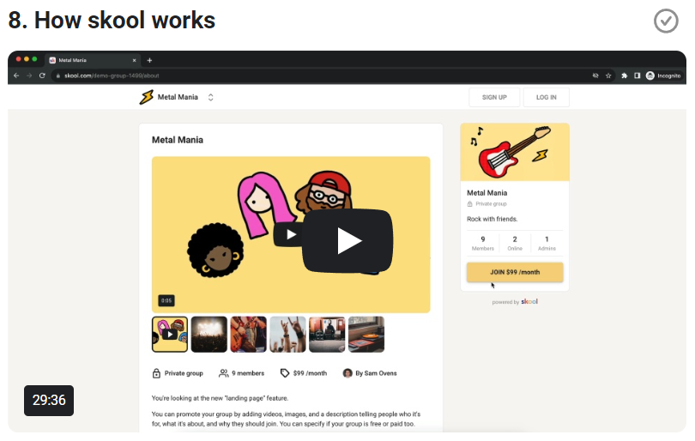The image size is (695, 441).
Task: Click the 8. How skool works heading
Action: [112, 21]
